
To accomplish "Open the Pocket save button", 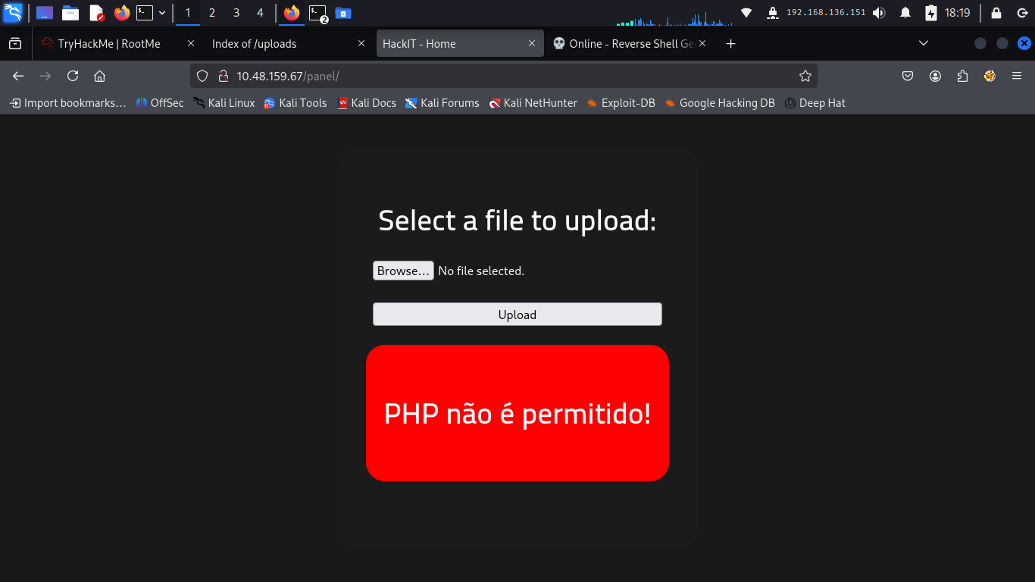I will [908, 76].
